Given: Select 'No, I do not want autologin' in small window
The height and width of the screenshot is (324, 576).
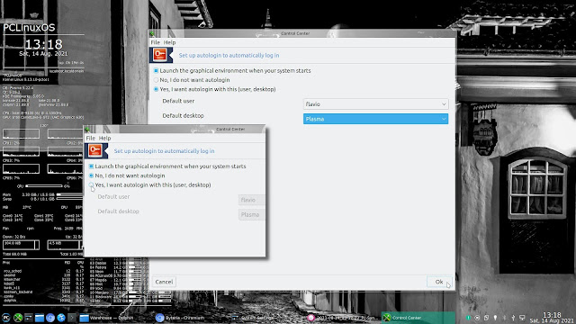Looking at the screenshot, I should [x=92, y=175].
